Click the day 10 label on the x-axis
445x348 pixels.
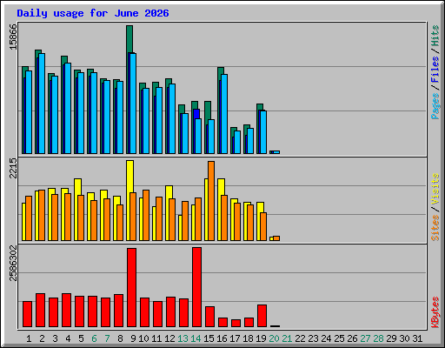click(x=143, y=338)
